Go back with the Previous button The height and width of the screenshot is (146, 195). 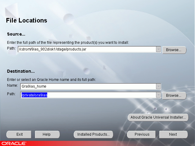click(141, 134)
